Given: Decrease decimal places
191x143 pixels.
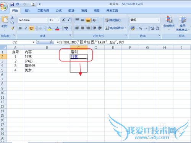Looking at the screenshot, I should 158,28.
